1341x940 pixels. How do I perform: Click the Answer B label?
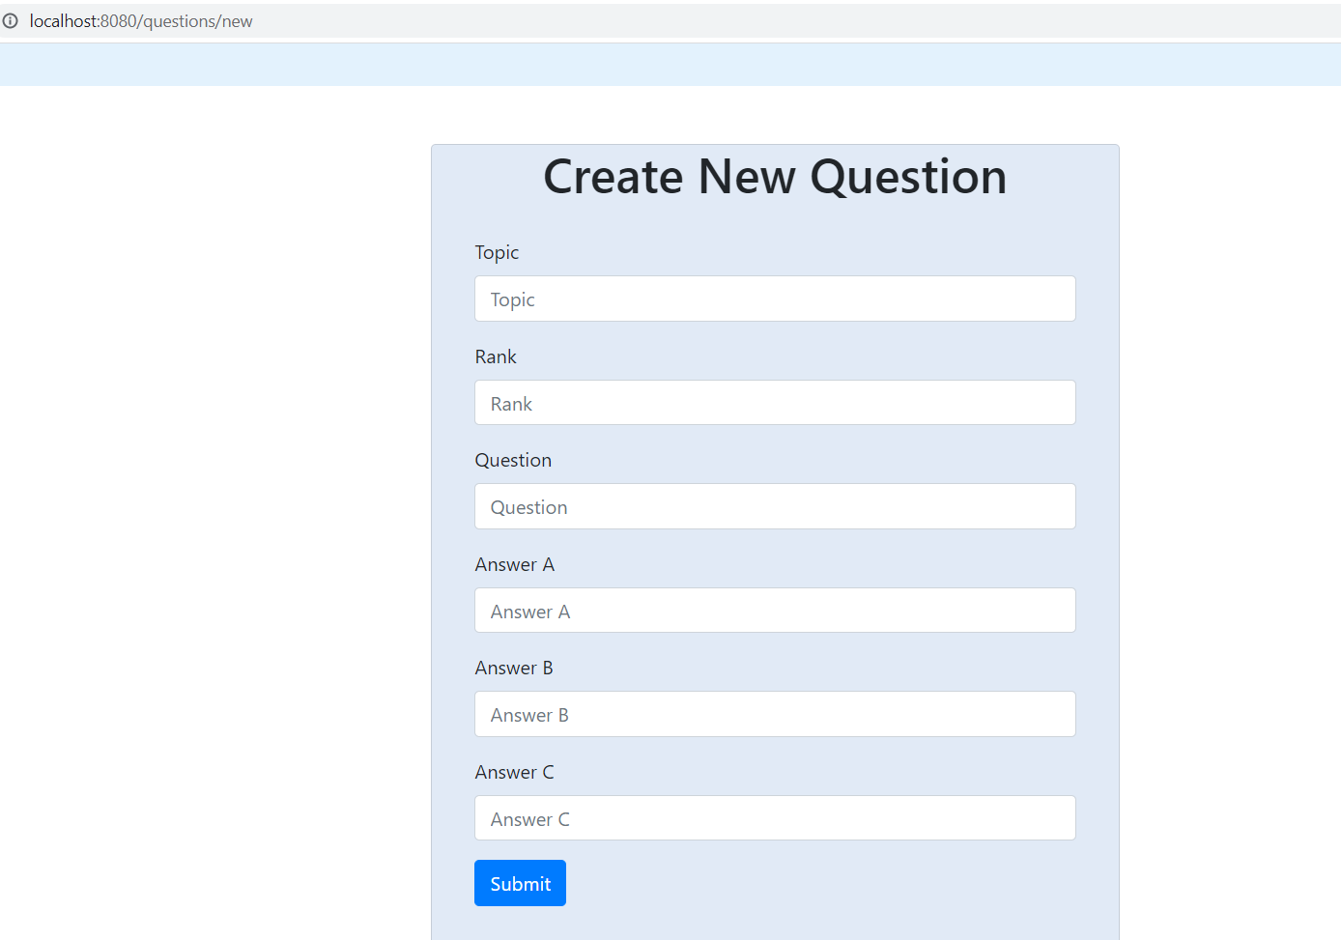pyautogui.click(x=514, y=668)
